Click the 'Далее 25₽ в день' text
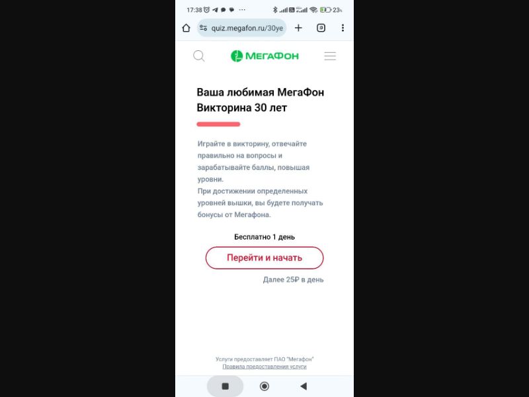Screen dimensions: 529x397 (x=293, y=280)
